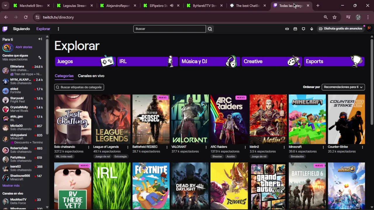Image resolution: width=374 pixels, height=210 pixels.
Task: Open a new browser tab
Action: tap(318, 6)
